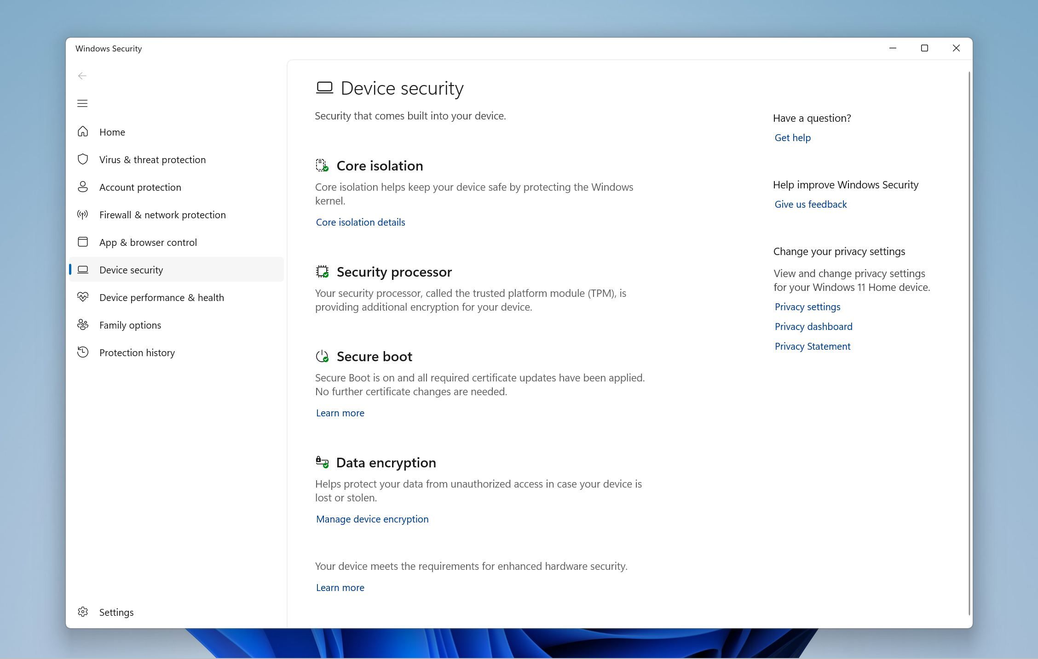Viewport: 1038px width, 659px height.
Task: Click the back arrow icon
Action: tap(82, 76)
